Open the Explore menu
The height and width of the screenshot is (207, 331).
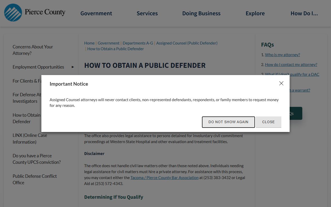[255, 13]
